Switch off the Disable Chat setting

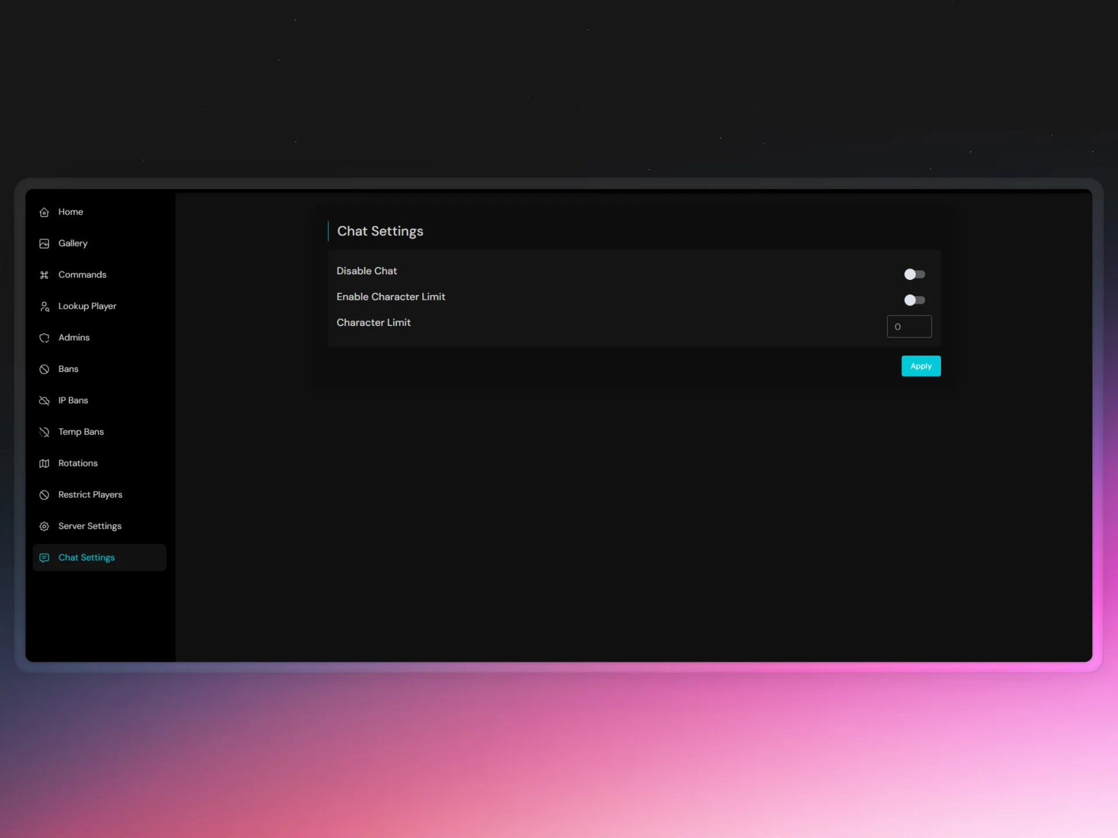(915, 274)
